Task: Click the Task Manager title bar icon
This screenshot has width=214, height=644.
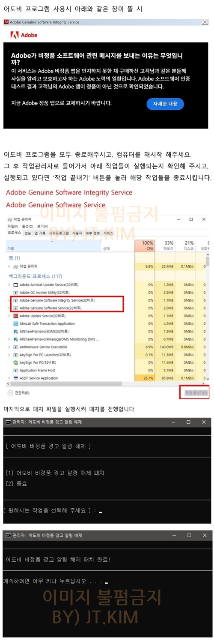Action: (x=10, y=219)
